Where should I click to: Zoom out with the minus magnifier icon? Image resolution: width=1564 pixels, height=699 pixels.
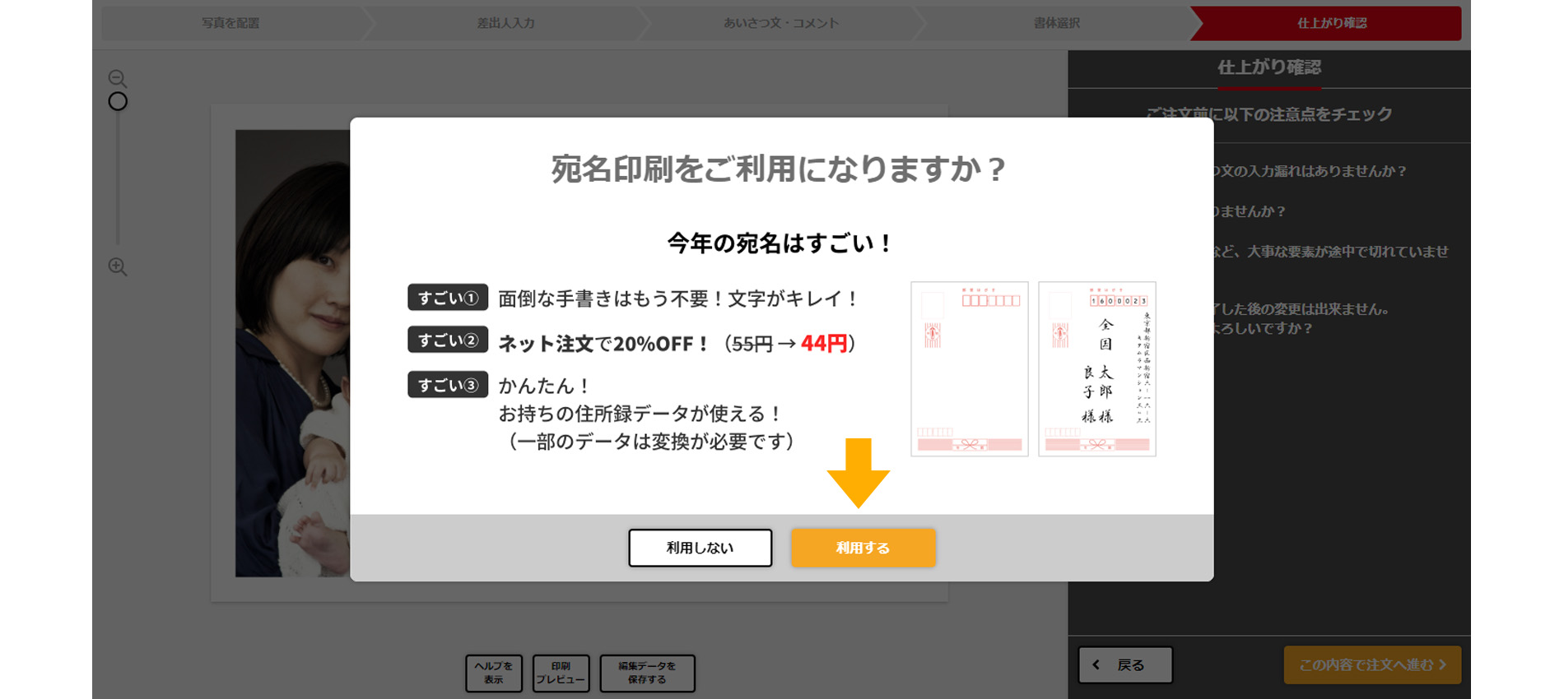point(118,79)
